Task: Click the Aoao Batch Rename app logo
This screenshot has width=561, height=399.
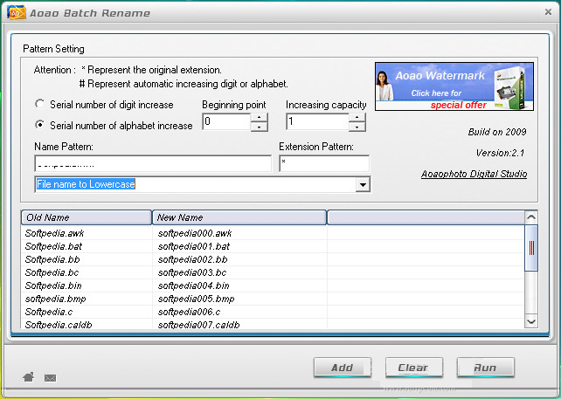Action: coord(16,12)
